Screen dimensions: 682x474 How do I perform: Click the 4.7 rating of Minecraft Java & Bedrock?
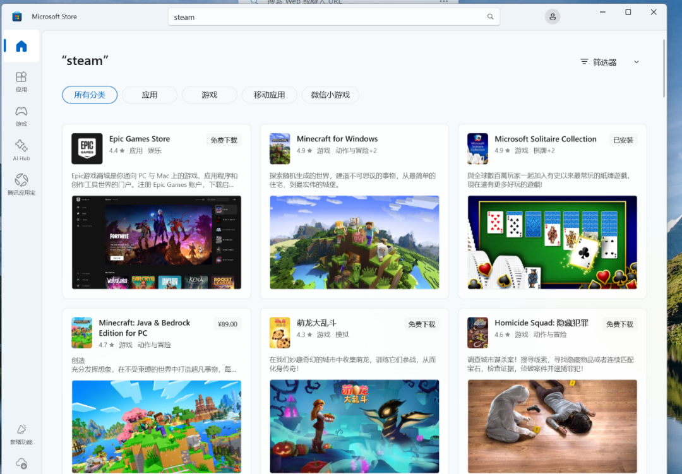tap(106, 345)
